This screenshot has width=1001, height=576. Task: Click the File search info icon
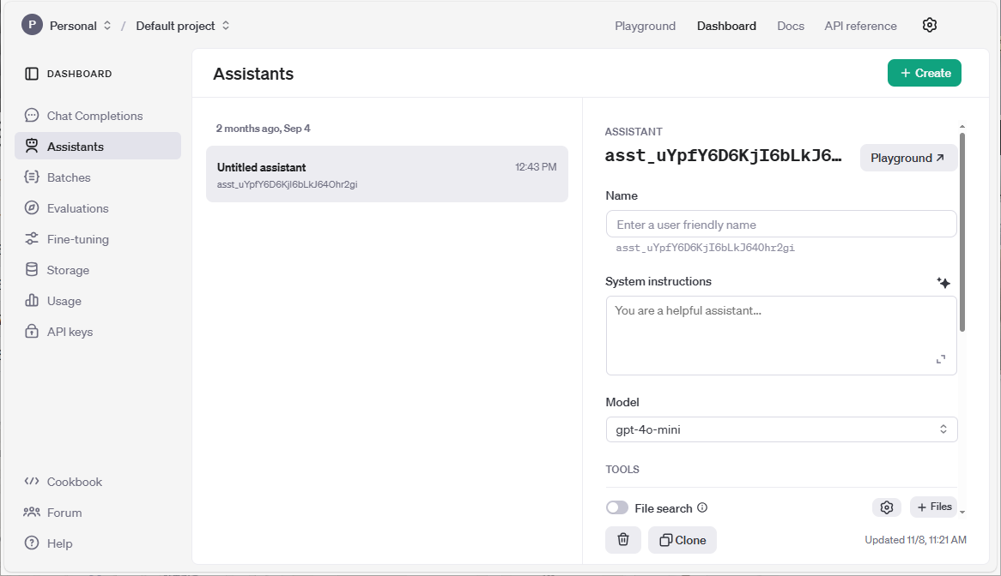[702, 507]
